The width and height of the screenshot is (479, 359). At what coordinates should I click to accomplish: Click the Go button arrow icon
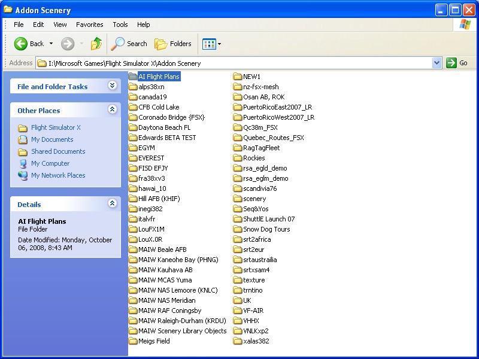tap(451, 63)
